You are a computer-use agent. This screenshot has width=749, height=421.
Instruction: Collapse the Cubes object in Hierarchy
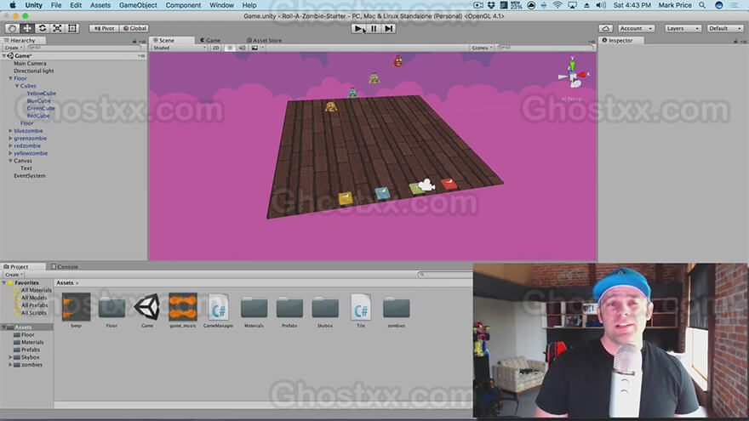17,86
